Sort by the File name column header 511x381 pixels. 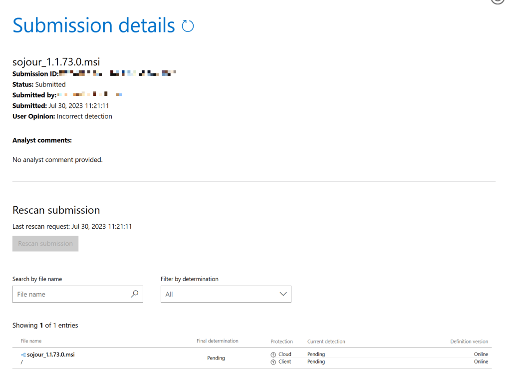click(x=31, y=341)
